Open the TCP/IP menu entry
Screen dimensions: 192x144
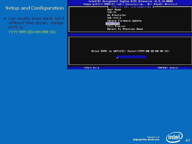point(112,12)
